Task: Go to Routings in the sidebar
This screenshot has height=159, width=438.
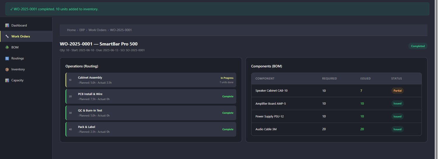Action: click(x=26, y=58)
